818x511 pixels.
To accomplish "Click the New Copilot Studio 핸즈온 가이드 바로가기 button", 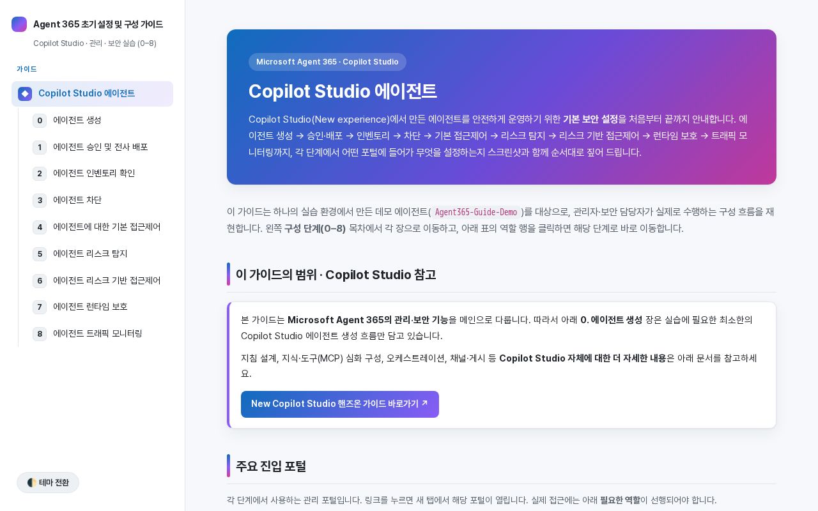I will pos(340,404).
